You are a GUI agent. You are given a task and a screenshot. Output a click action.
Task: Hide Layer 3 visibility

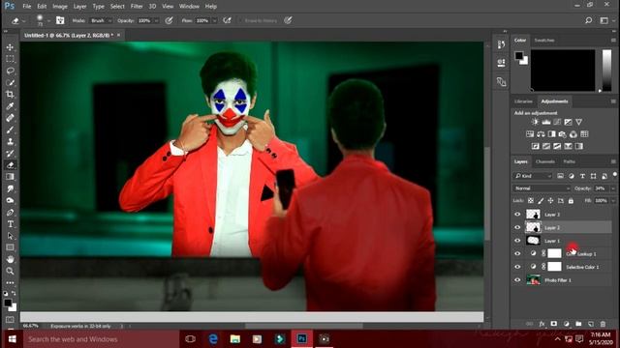(x=517, y=215)
